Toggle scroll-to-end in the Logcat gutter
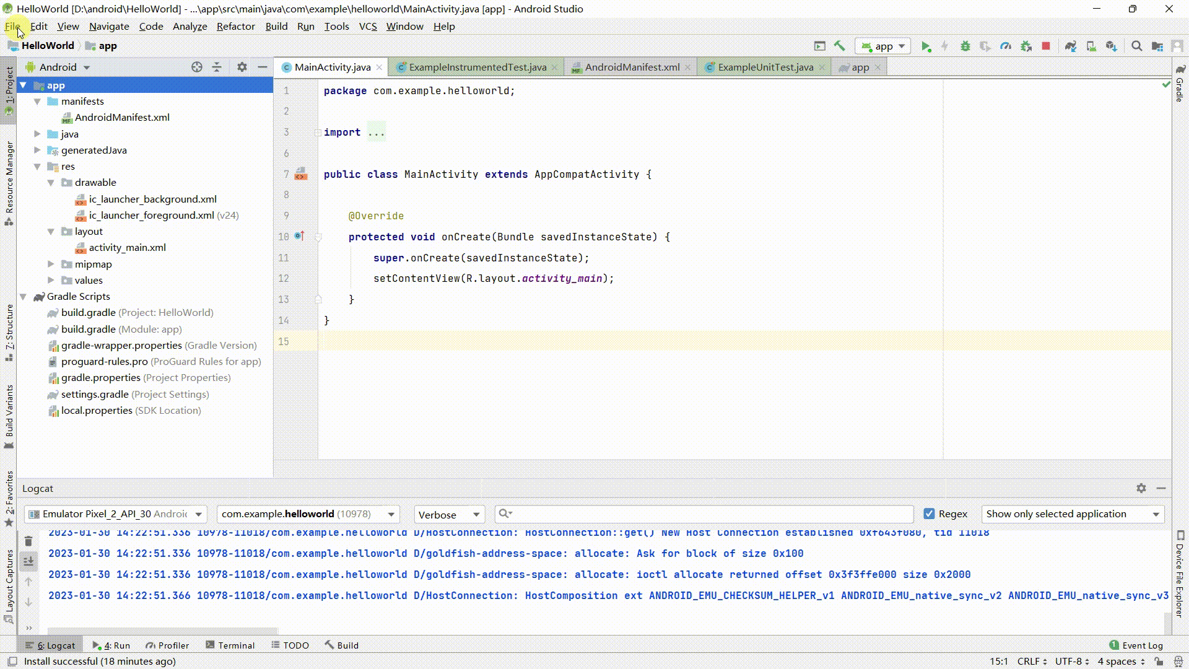This screenshot has width=1189, height=669. [x=28, y=561]
